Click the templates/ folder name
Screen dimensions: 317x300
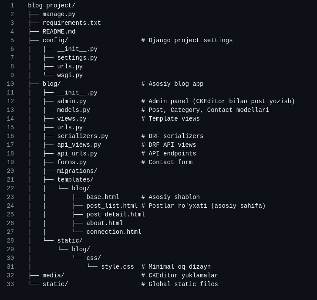pyautogui.click(x=75, y=180)
